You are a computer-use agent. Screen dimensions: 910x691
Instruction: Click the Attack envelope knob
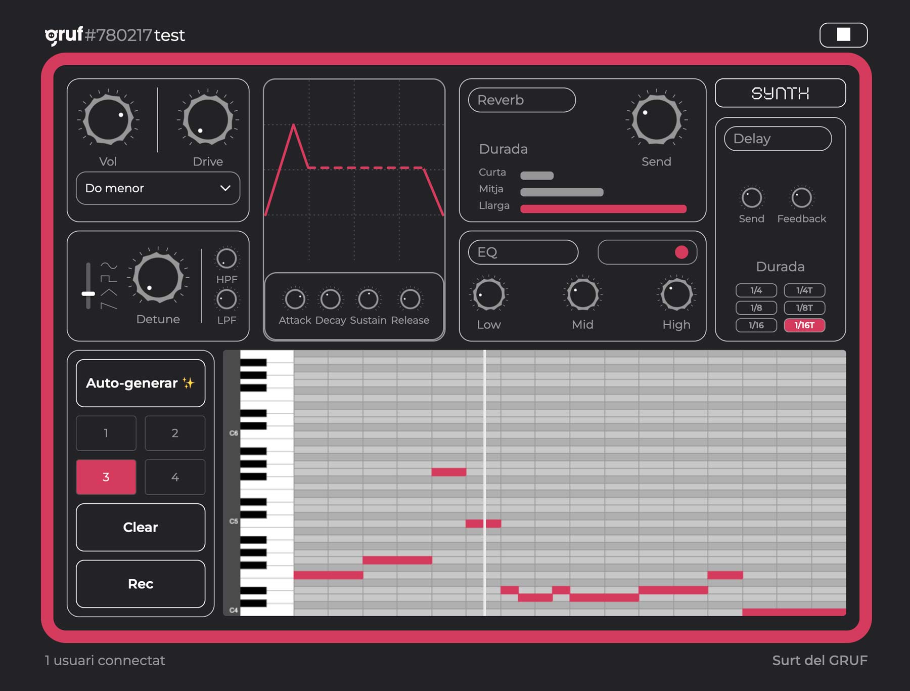(x=295, y=299)
